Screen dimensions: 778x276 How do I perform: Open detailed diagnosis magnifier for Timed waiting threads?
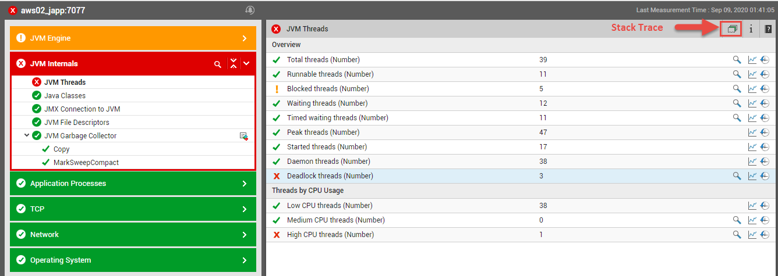click(x=737, y=118)
